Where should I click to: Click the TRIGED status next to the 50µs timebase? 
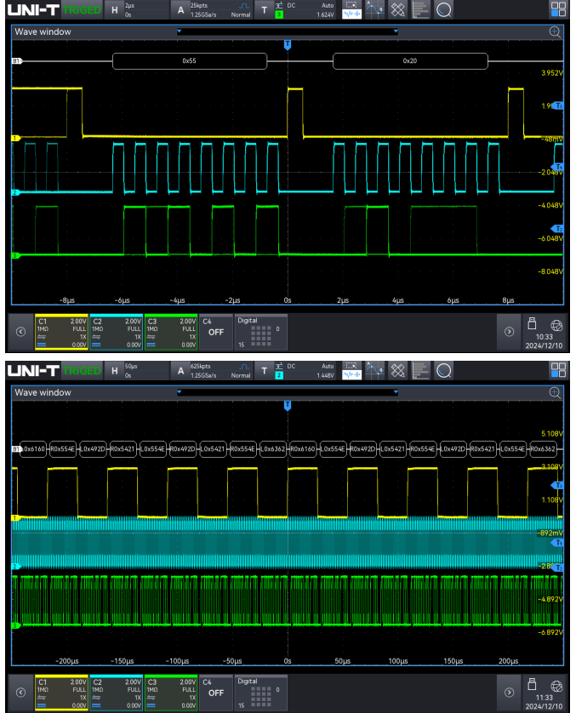click(83, 371)
